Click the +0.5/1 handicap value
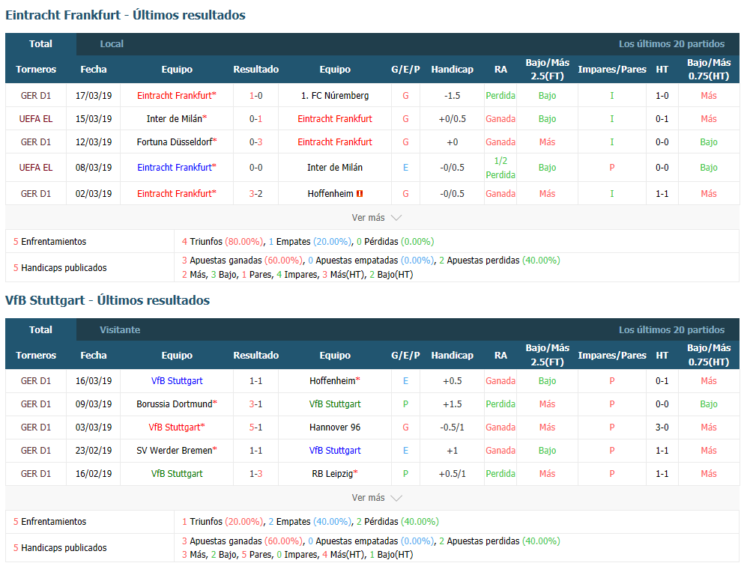This screenshot has height=566, width=744. click(453, 474)
